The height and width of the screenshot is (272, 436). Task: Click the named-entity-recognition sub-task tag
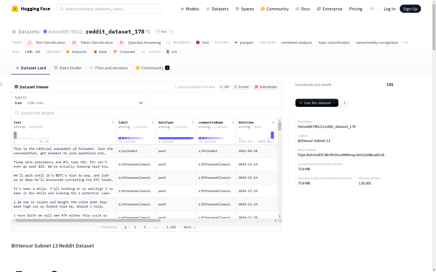377,42
